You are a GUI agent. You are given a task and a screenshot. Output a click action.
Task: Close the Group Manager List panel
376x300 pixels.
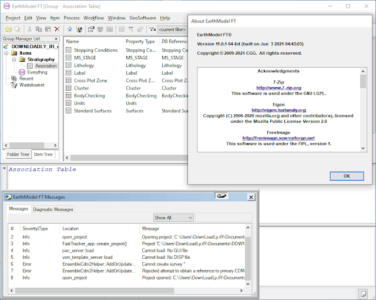(56, 39)
